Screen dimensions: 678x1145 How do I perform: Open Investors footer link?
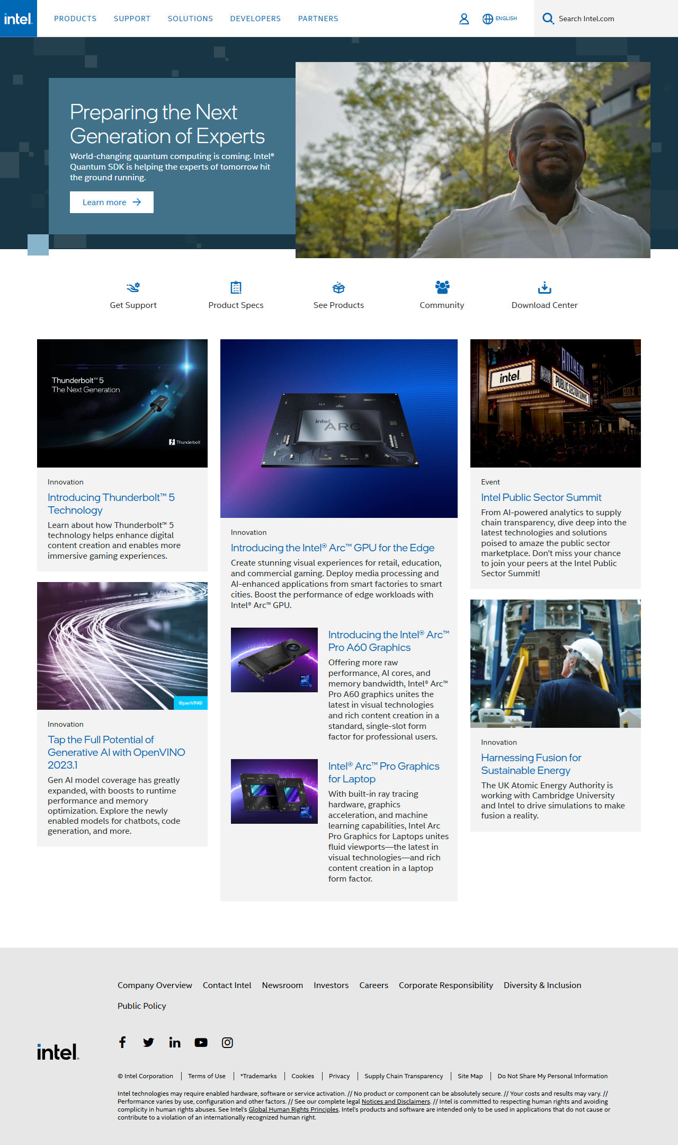[331, 985]
